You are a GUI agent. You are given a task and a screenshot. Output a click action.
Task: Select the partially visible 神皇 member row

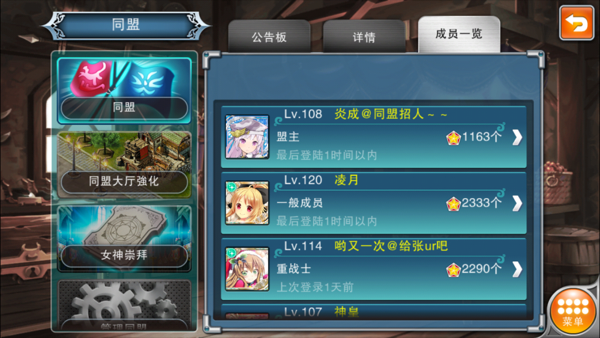(373, 312)
